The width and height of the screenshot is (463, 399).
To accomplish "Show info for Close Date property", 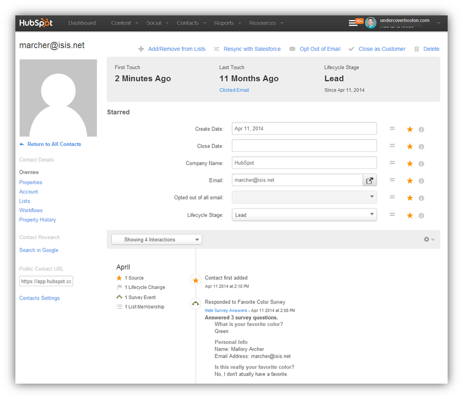I will tap(421, 146).
